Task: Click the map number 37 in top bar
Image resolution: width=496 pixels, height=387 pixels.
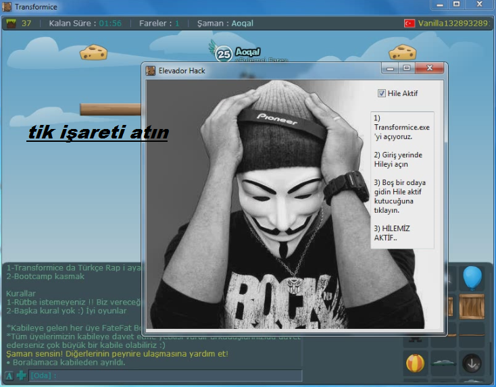Action: point(26,24)
